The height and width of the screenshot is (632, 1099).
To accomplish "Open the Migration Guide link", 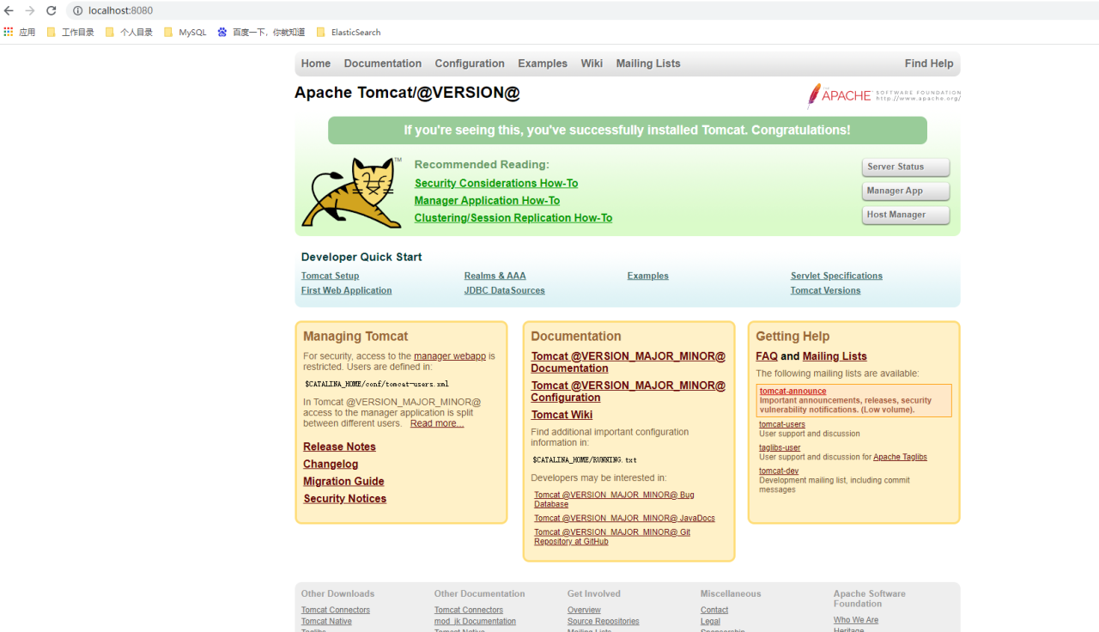I will pos(343,481).
